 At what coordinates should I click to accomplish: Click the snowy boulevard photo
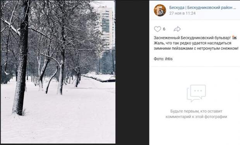[58, 72]
